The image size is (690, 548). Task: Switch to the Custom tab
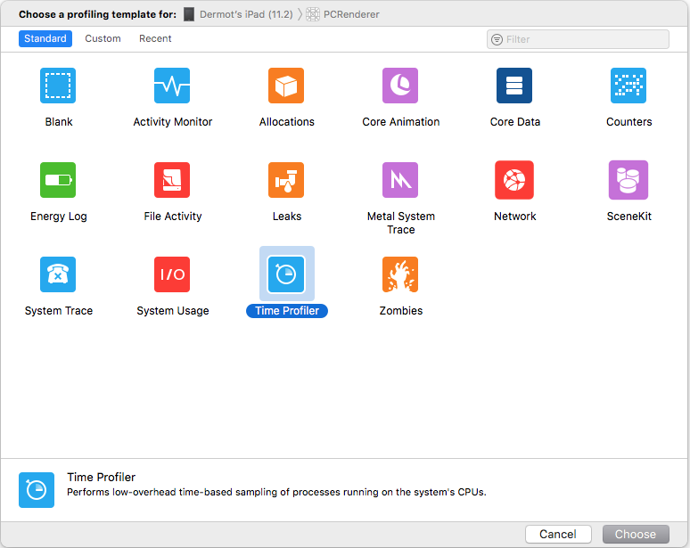[103, 39]
